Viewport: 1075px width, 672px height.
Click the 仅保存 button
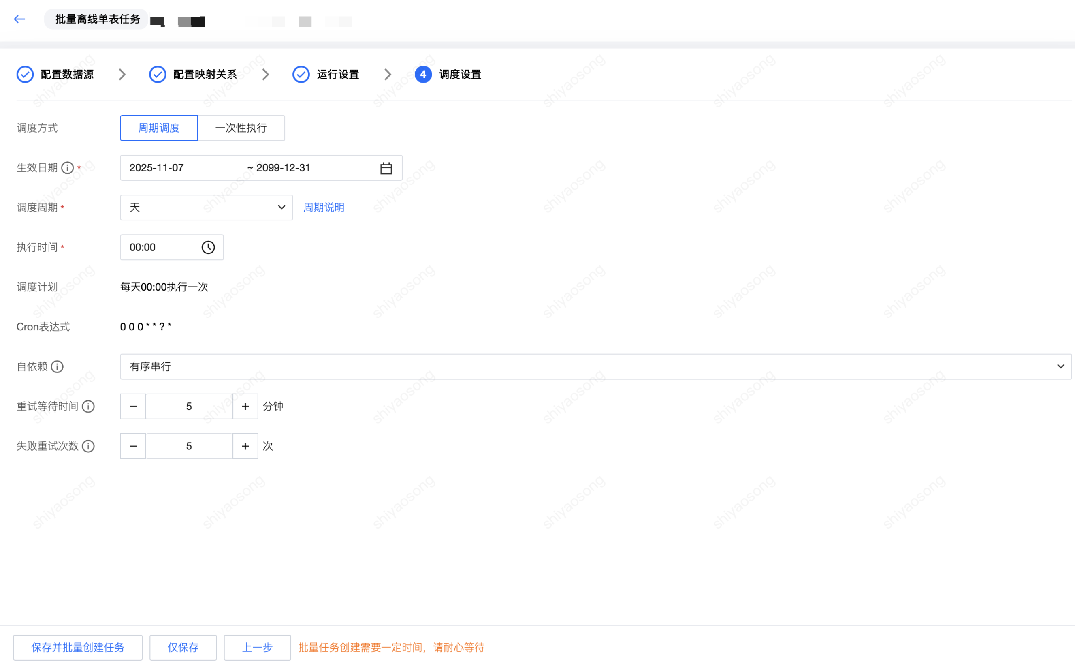tap(183, 647)
